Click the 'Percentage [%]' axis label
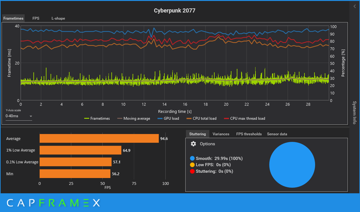This screenshot has width=360, height=212. 343,63
